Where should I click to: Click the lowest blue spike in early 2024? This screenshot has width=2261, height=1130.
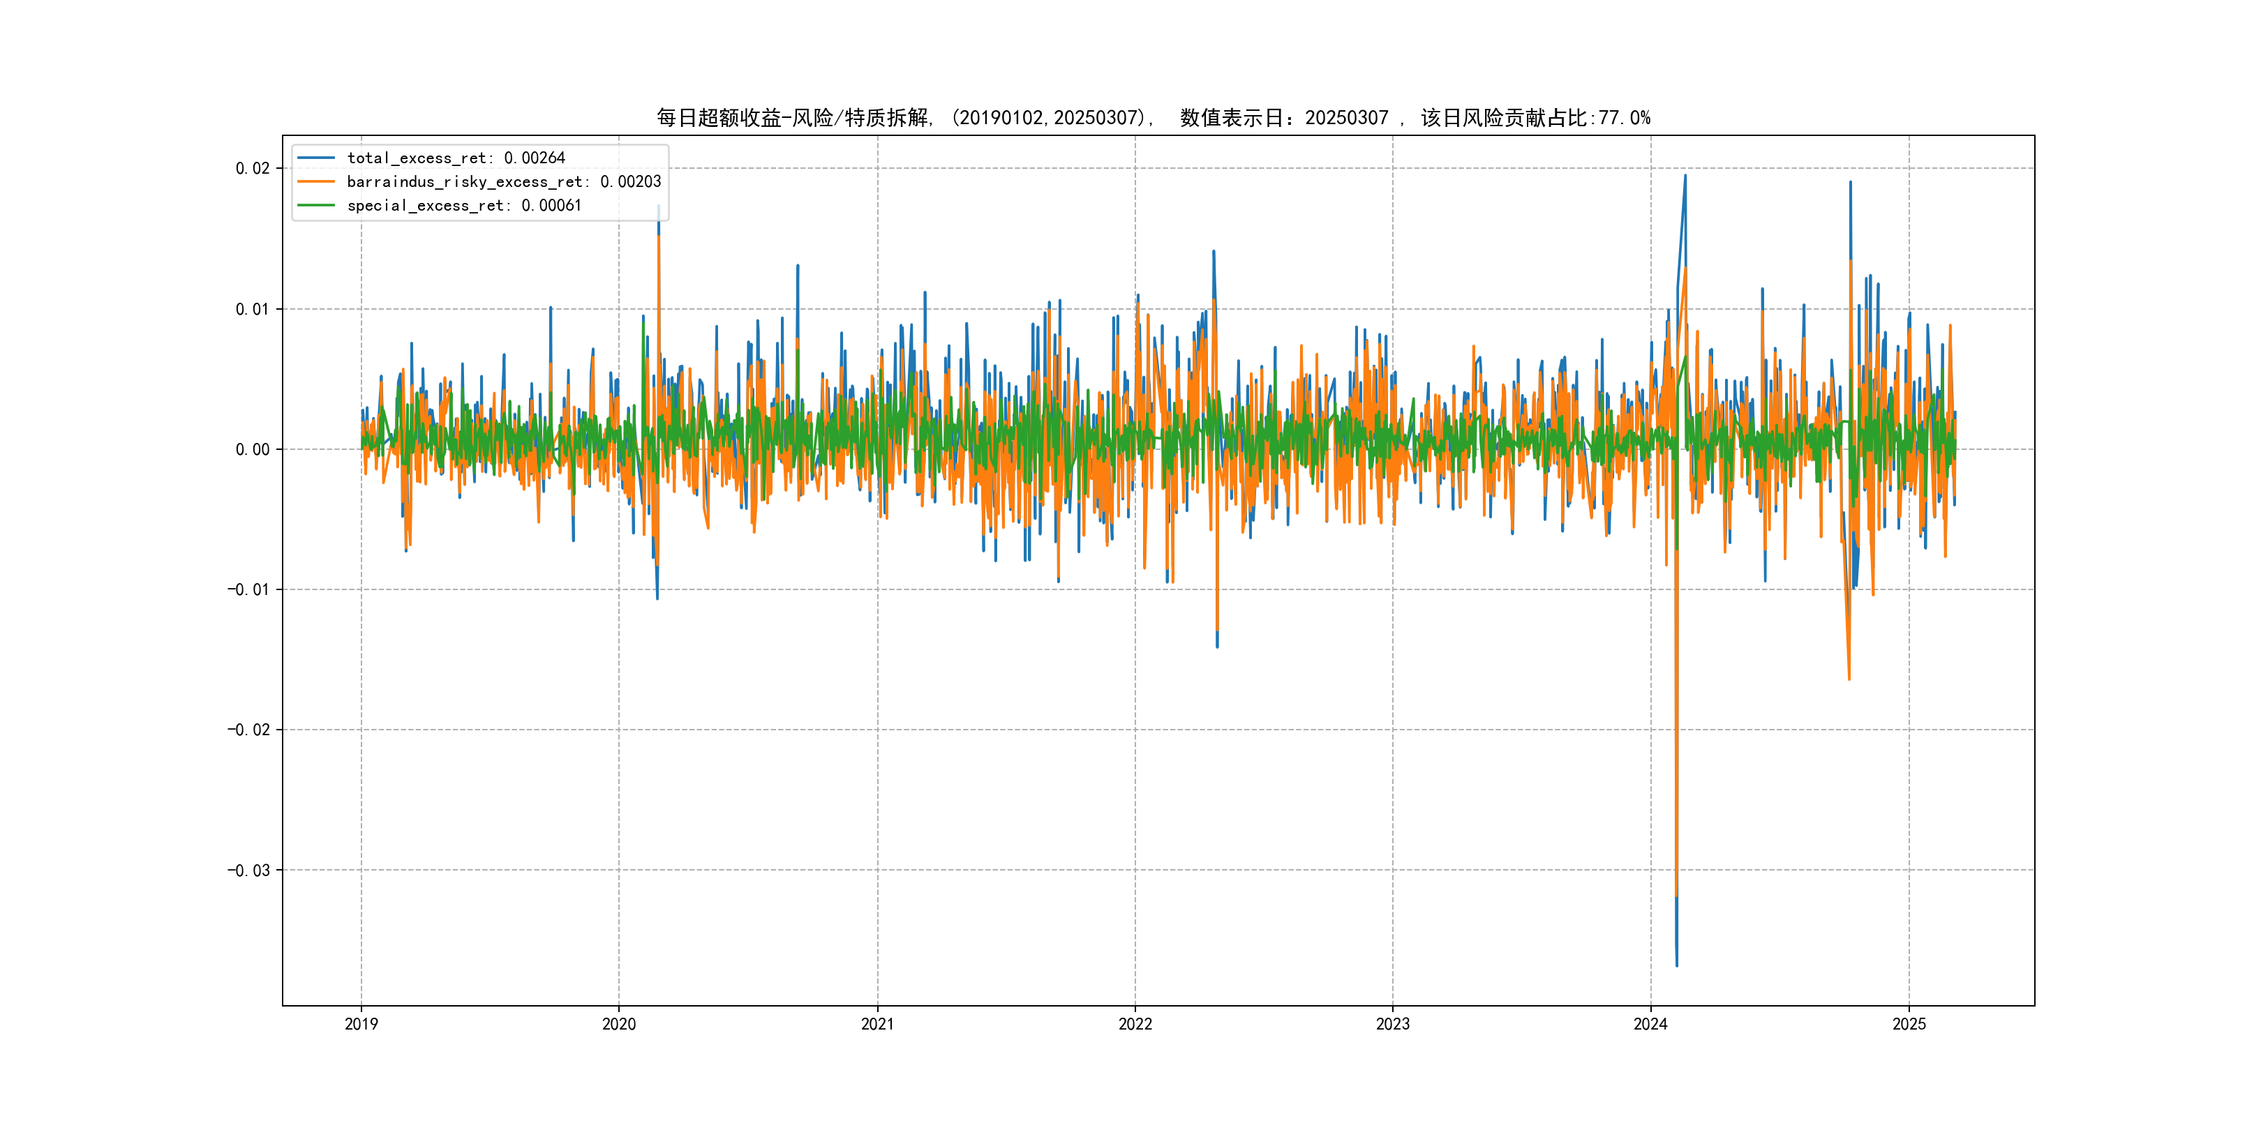coord(1676,963)
